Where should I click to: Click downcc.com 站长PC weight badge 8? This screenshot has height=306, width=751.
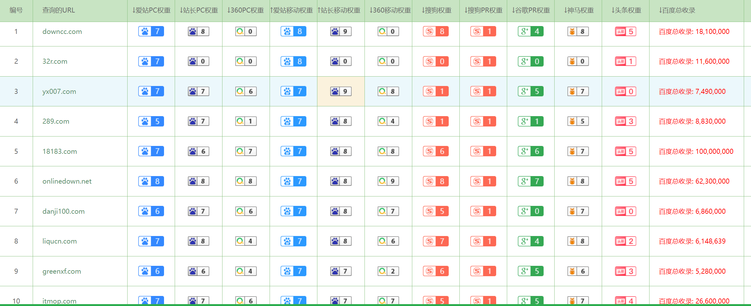click(x=199, y=31)
